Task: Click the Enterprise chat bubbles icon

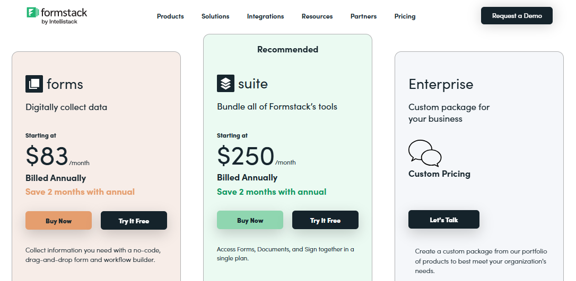Action: click(425, 152)
